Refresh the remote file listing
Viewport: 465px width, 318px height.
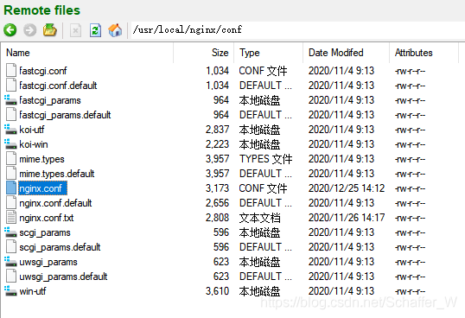(x=95, y=30)
